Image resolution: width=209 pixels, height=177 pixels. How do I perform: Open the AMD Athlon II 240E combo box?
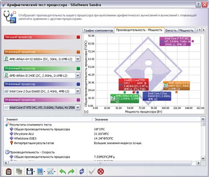tap(78, 76)
